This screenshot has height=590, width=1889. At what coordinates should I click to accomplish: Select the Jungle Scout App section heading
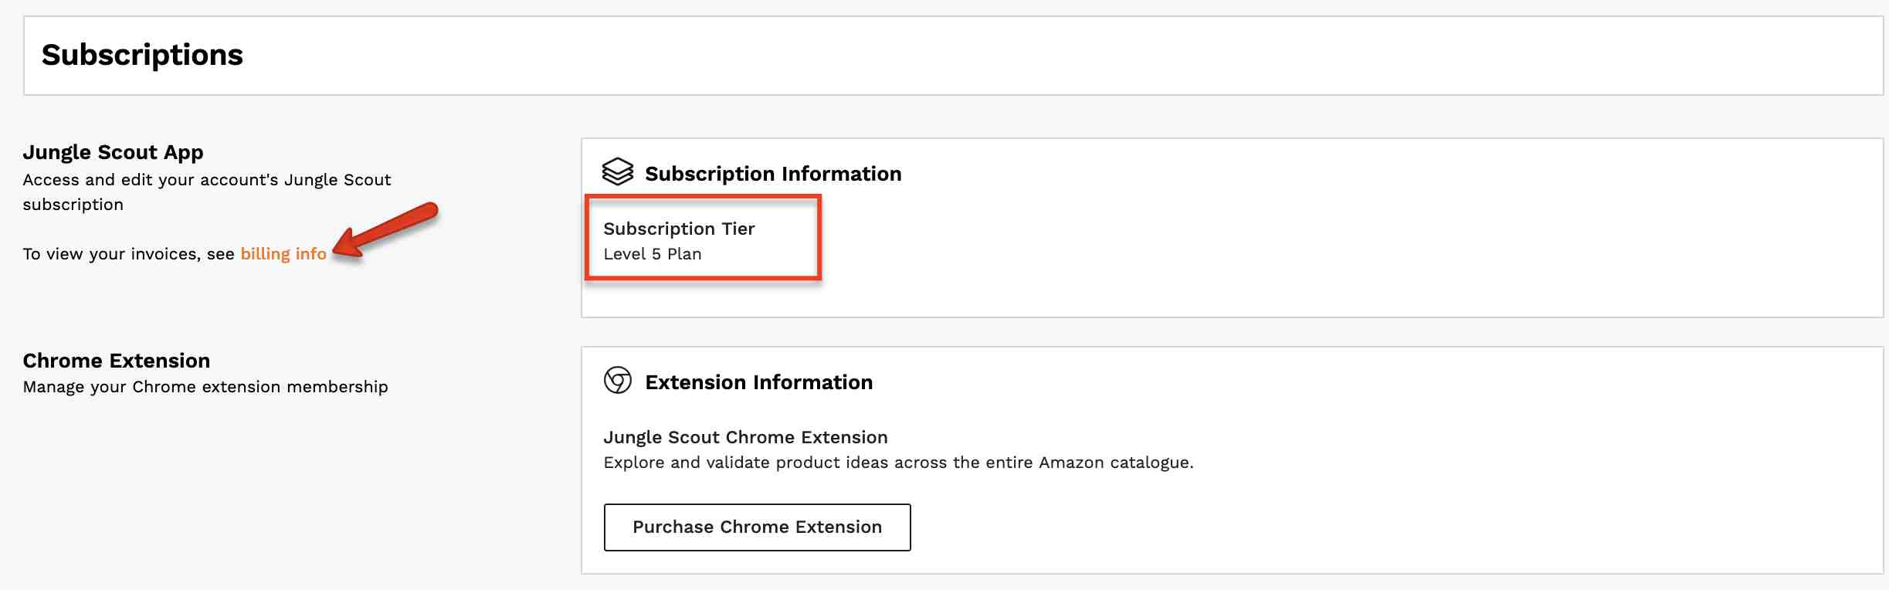pyautogui.click(x=113, y=152)
